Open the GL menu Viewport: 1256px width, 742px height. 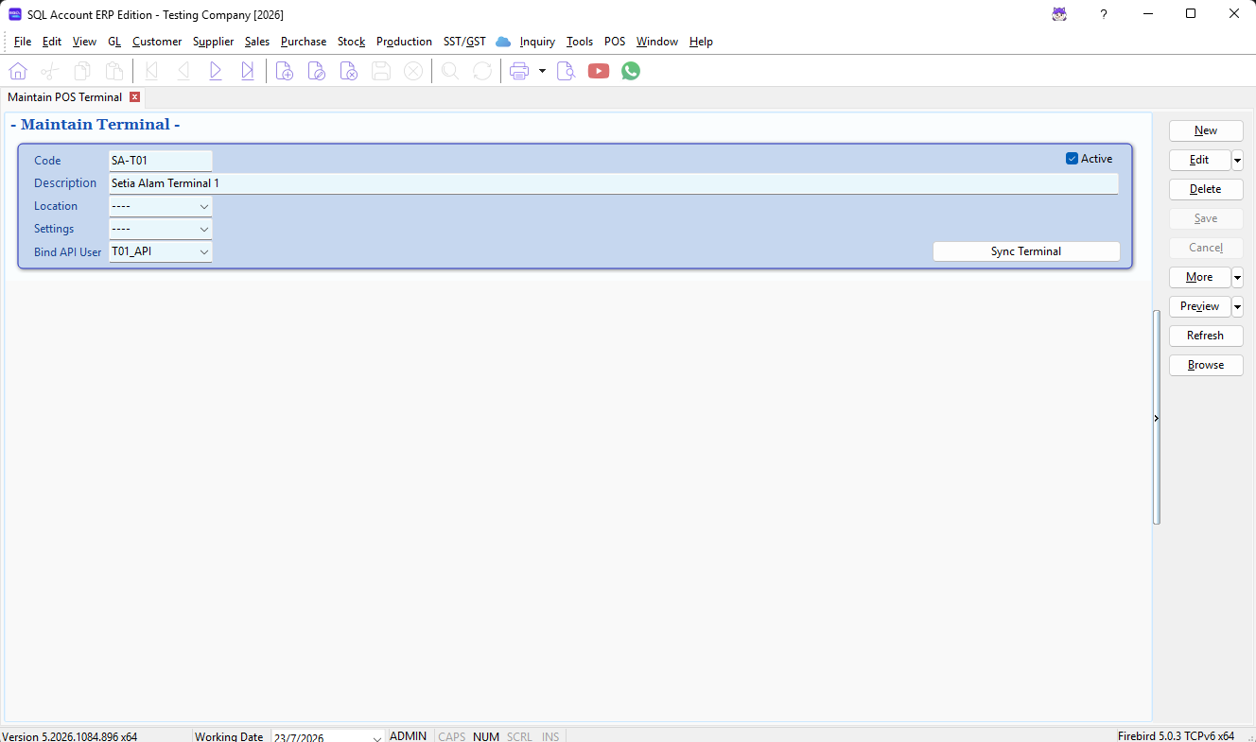[x=114, y=42]
